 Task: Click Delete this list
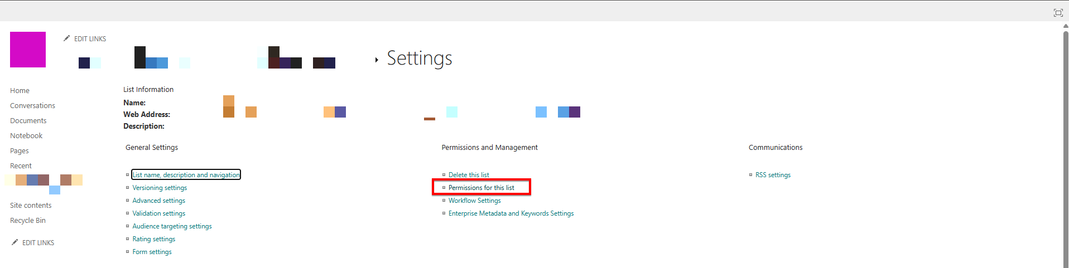(469, 175)
